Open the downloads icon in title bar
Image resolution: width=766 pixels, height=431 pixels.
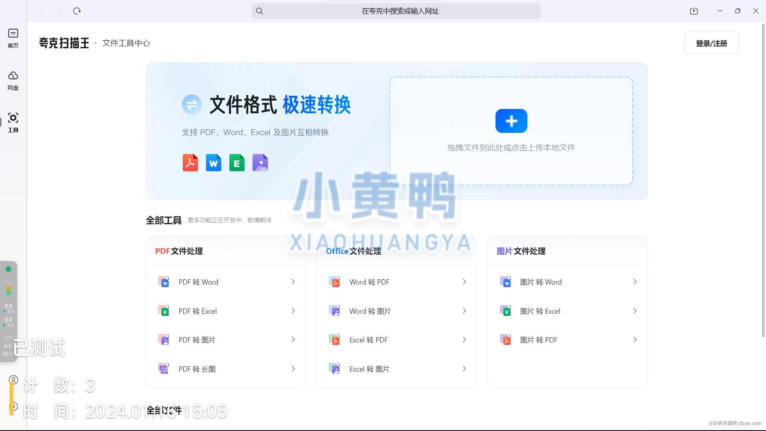(694, 11)
